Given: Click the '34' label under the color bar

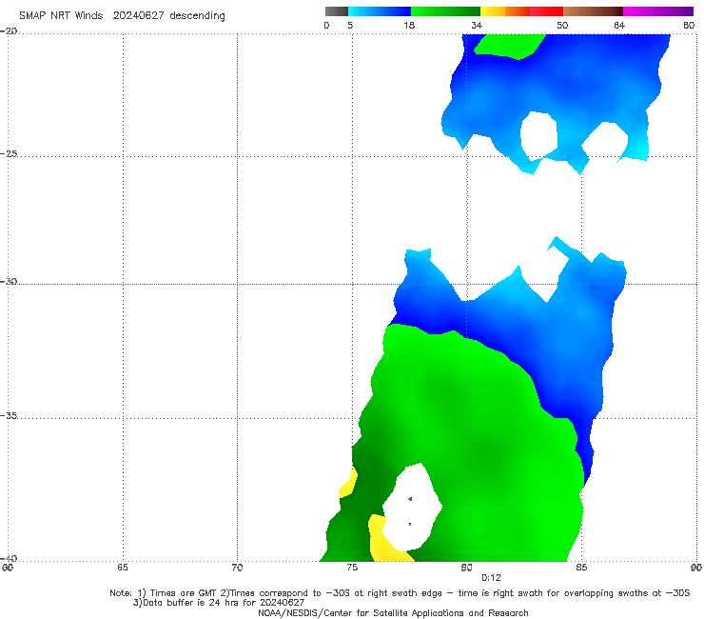Looking at the screenshot, I should click(x=477, y=25).
